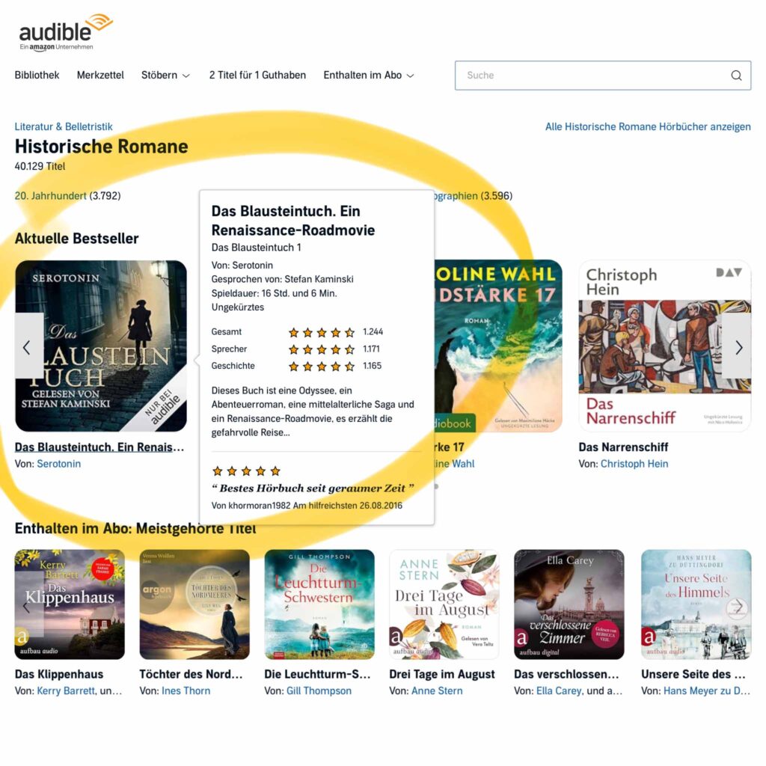Open the Bibliothek menu item

coord(37,76)
